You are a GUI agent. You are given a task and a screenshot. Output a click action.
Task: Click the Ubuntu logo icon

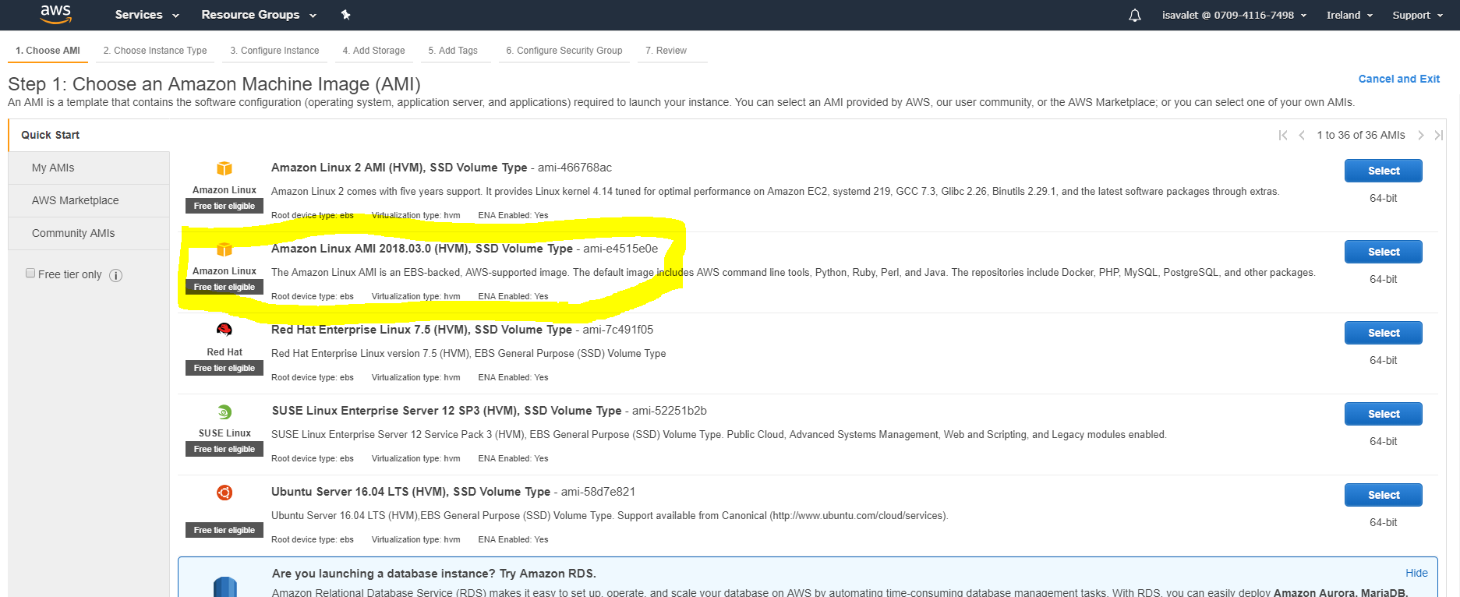pyautogui.click(x=224, y=493)
